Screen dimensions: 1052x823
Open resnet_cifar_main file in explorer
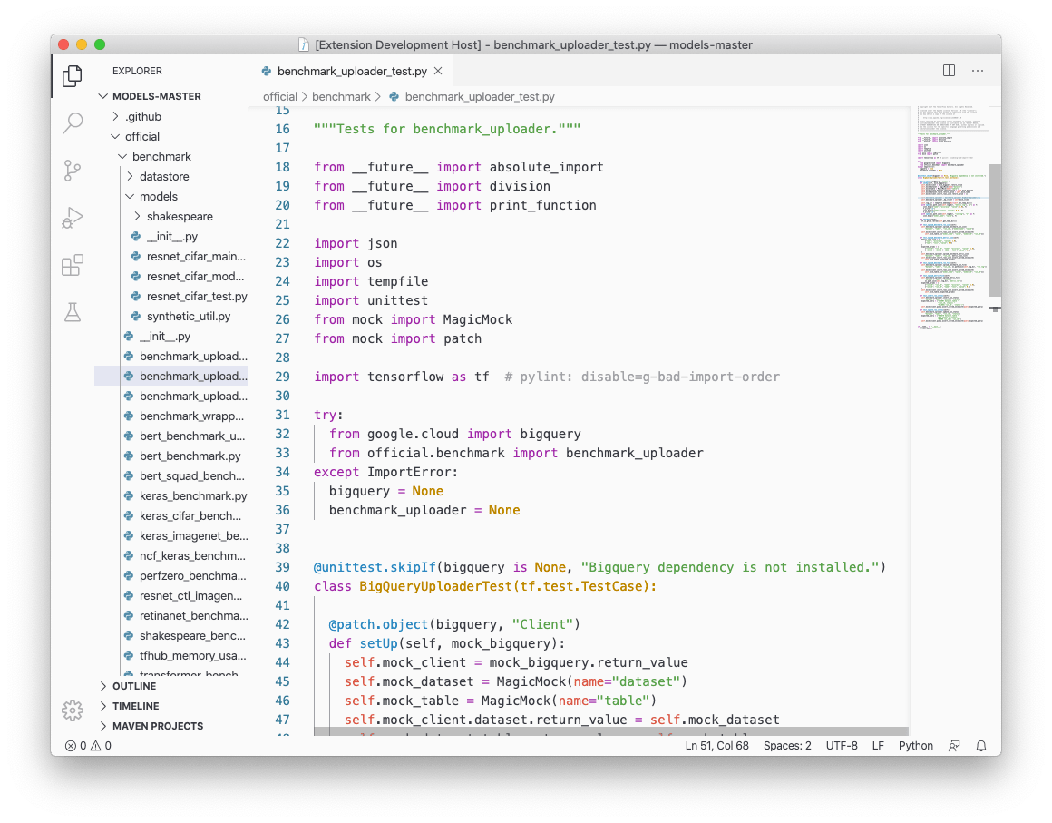(171, 257)
